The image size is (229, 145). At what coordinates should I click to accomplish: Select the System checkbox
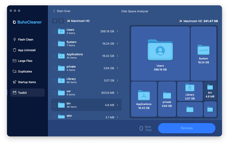pos(54,44)
